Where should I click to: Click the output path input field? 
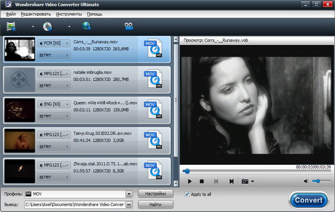click(x=75, y=204)
